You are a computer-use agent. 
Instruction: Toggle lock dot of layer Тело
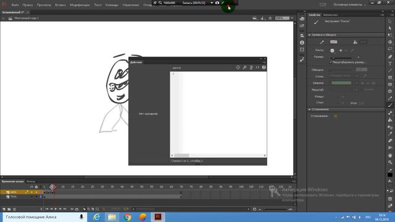tap(36, 197)
